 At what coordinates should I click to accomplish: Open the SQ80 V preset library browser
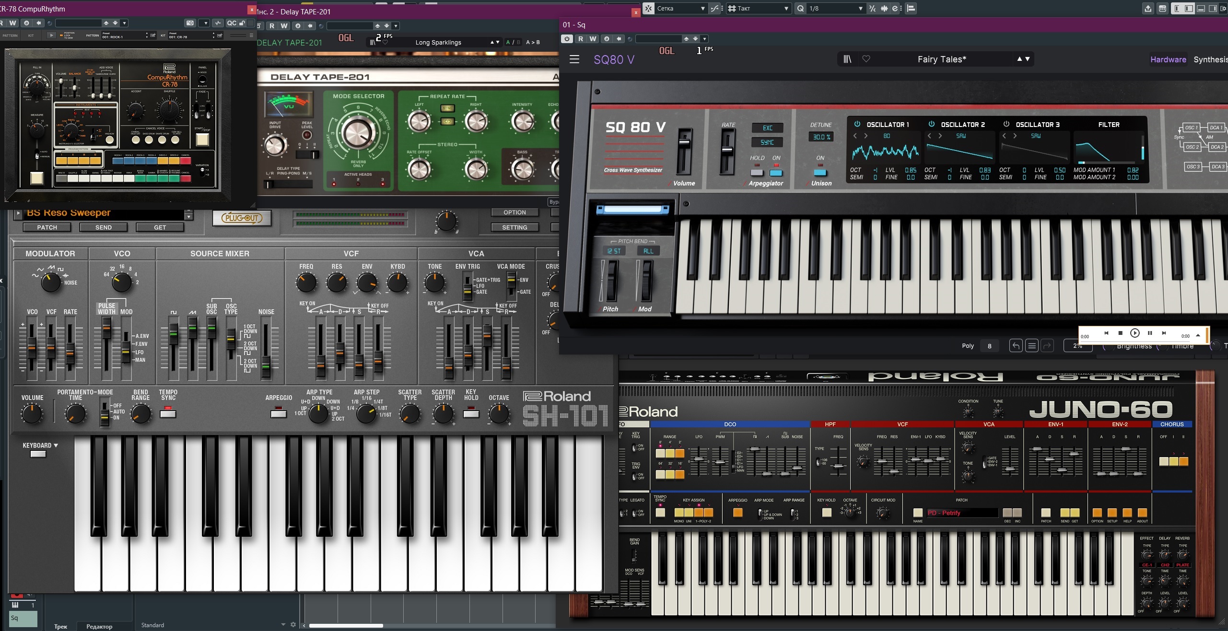(x=847, y=59)
